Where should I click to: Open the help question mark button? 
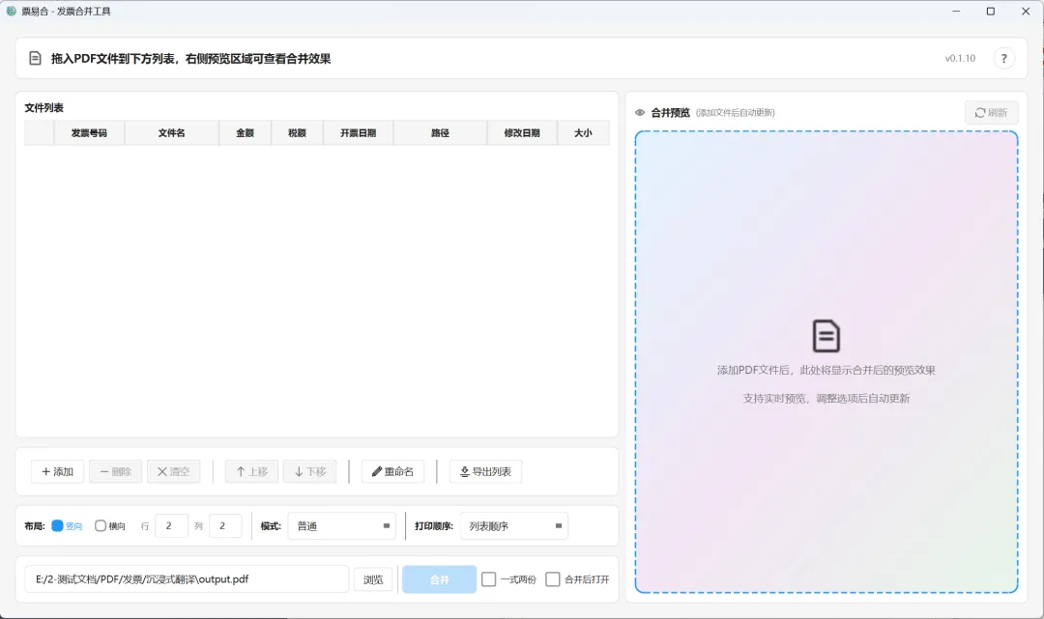click(x=1003, y=59)
